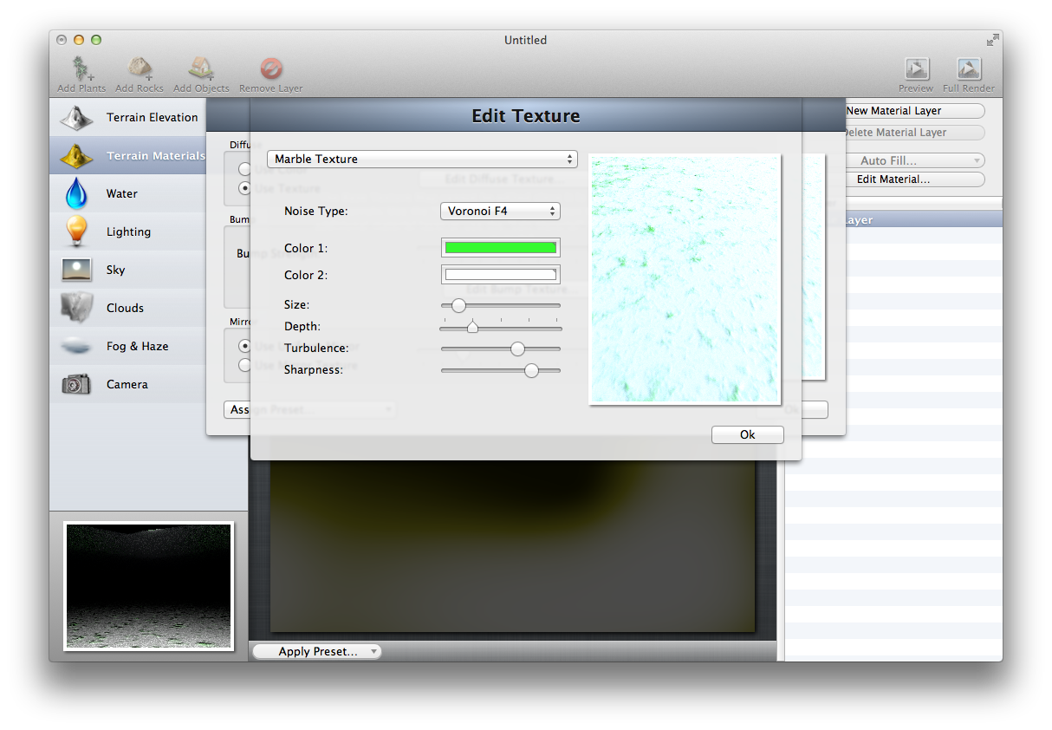Click the Water droplet icon
The image size is (1052, 730).
click(76, 193)
